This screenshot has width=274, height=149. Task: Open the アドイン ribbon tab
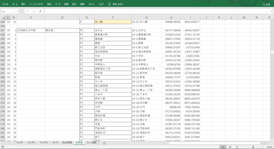point(91,4)
